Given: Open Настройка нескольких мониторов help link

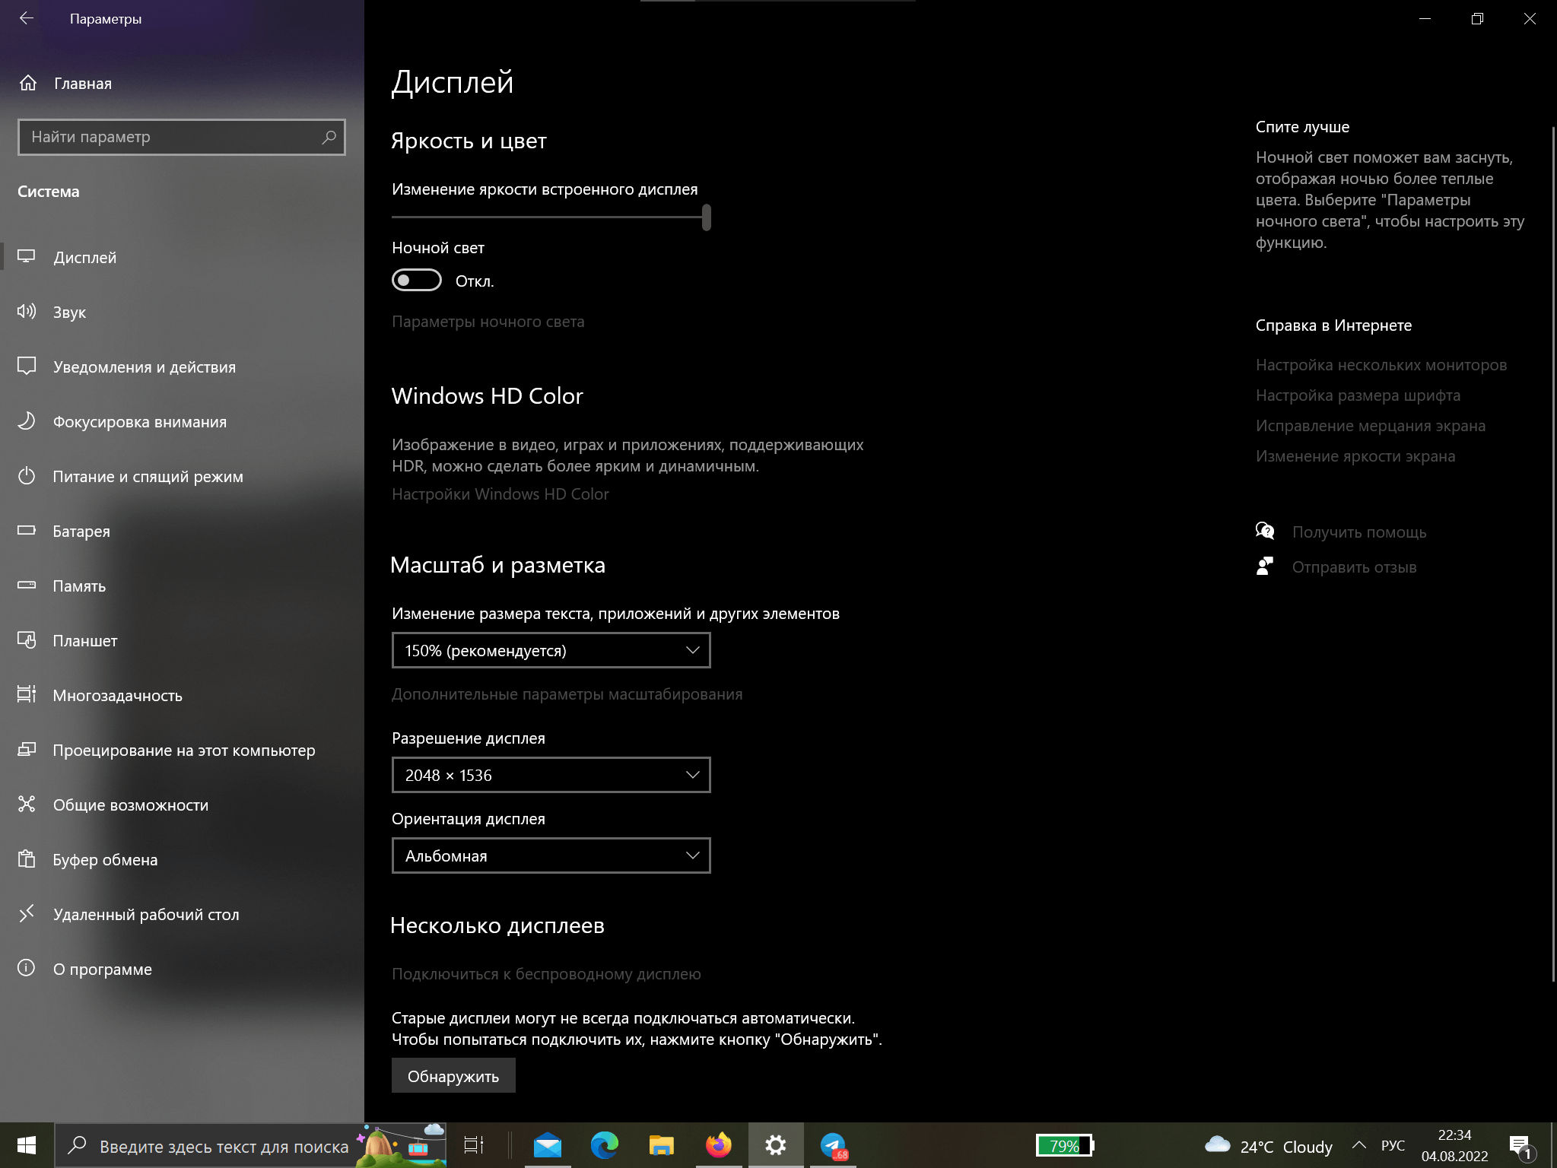Looking at the screenshot, I should (x=1381, y=365).
